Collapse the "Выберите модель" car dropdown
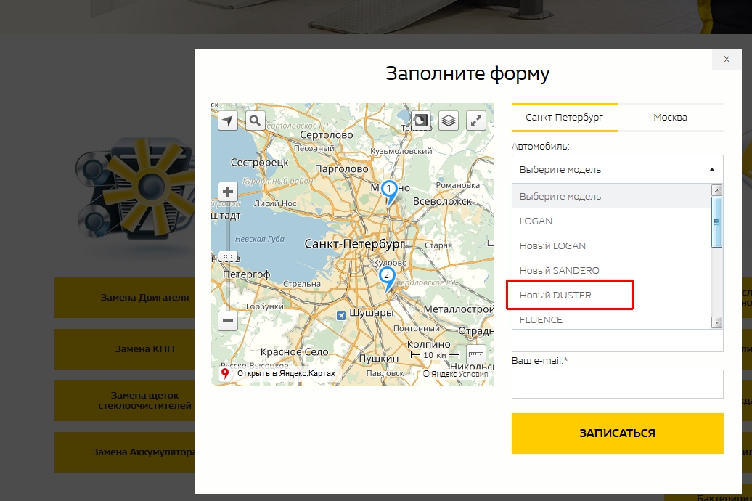Screen dimensions: 752x501 point(617,169)
